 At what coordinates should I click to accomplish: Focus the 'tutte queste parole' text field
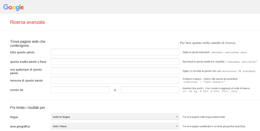pyautogui.click(x=115, y=52)
